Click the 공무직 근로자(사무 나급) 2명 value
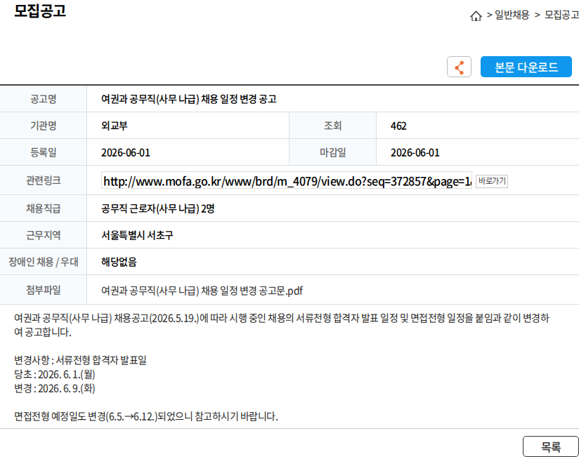This screenshot has width=579, height=457. [x=157, y=208]
